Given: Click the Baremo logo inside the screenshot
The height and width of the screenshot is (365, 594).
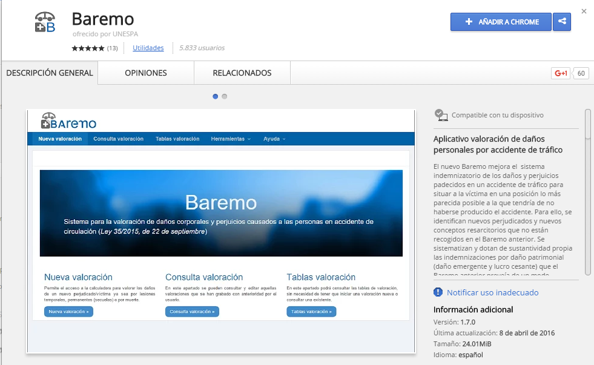Looking at the screenshot, I should pos(68,121).
